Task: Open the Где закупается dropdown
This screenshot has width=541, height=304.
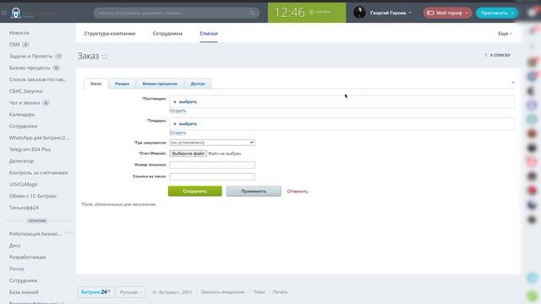Action: coord(212,143)
